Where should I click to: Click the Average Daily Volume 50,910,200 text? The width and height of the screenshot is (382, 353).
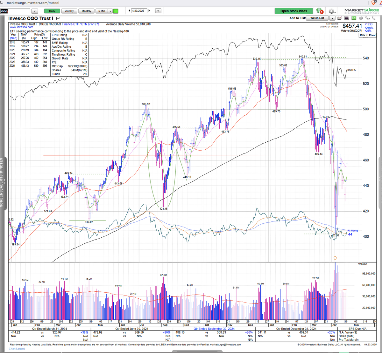tap(128, 24)
